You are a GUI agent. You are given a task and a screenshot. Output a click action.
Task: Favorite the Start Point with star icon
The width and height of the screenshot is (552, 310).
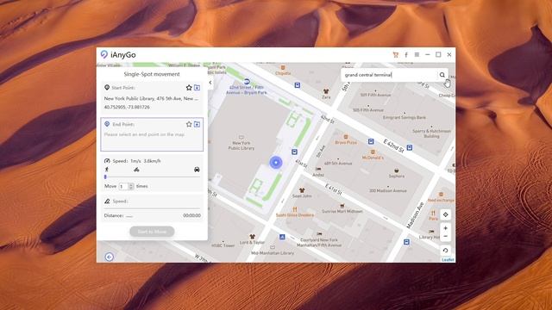click(x=189, y=88)
